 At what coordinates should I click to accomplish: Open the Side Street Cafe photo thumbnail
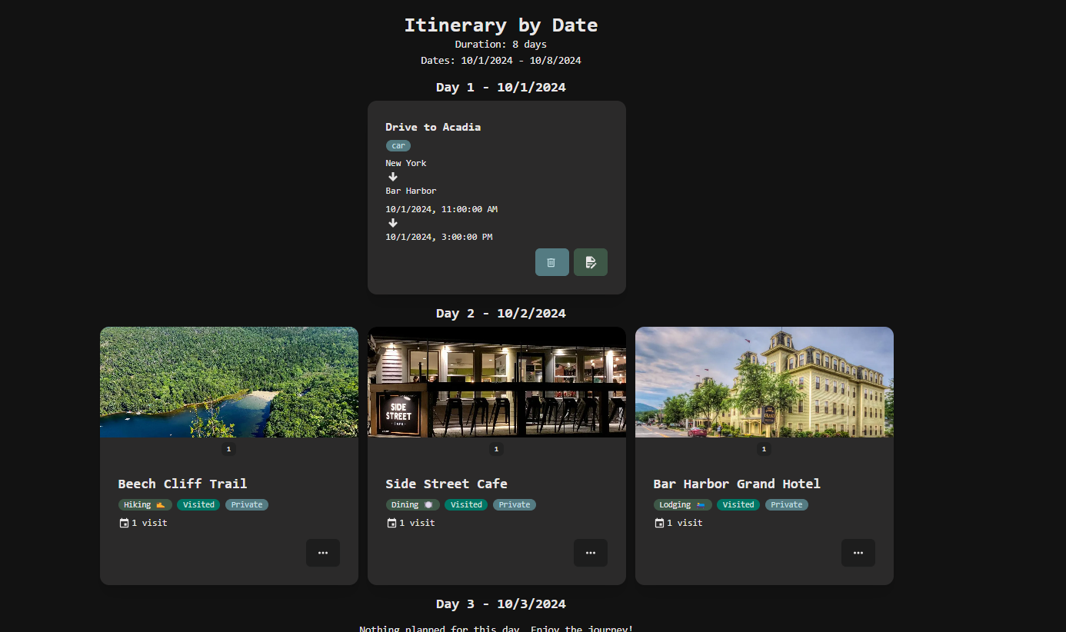(496, 382)
